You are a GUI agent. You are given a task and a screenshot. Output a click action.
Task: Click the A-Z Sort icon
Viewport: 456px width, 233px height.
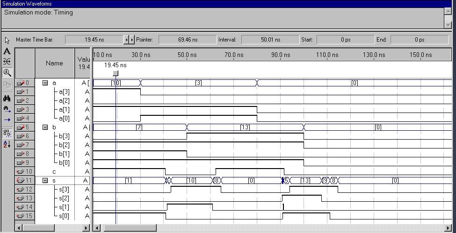pos(7,144)
